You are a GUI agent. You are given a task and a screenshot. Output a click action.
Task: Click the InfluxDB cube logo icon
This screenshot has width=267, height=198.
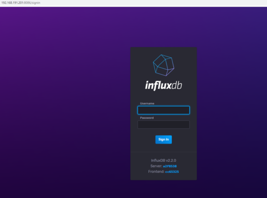point(163,65)
